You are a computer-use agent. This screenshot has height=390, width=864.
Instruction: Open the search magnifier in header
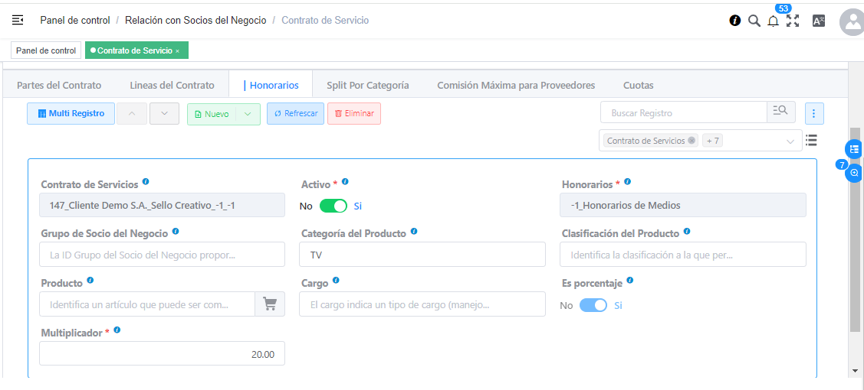point(754,21)
